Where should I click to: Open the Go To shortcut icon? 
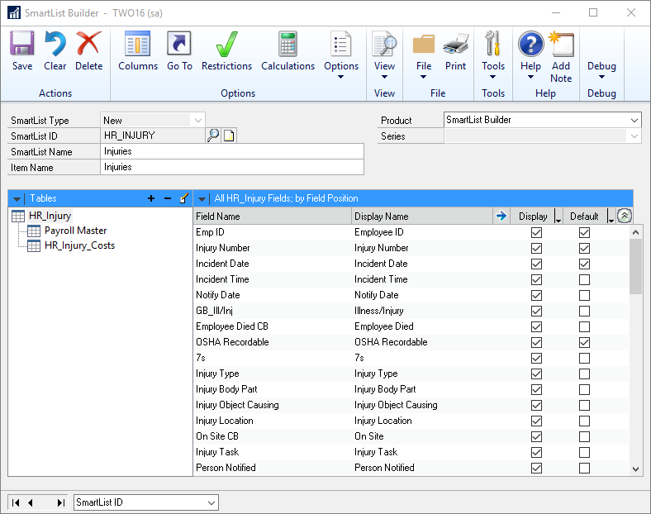pyautogui.click(x=179, y=44)
